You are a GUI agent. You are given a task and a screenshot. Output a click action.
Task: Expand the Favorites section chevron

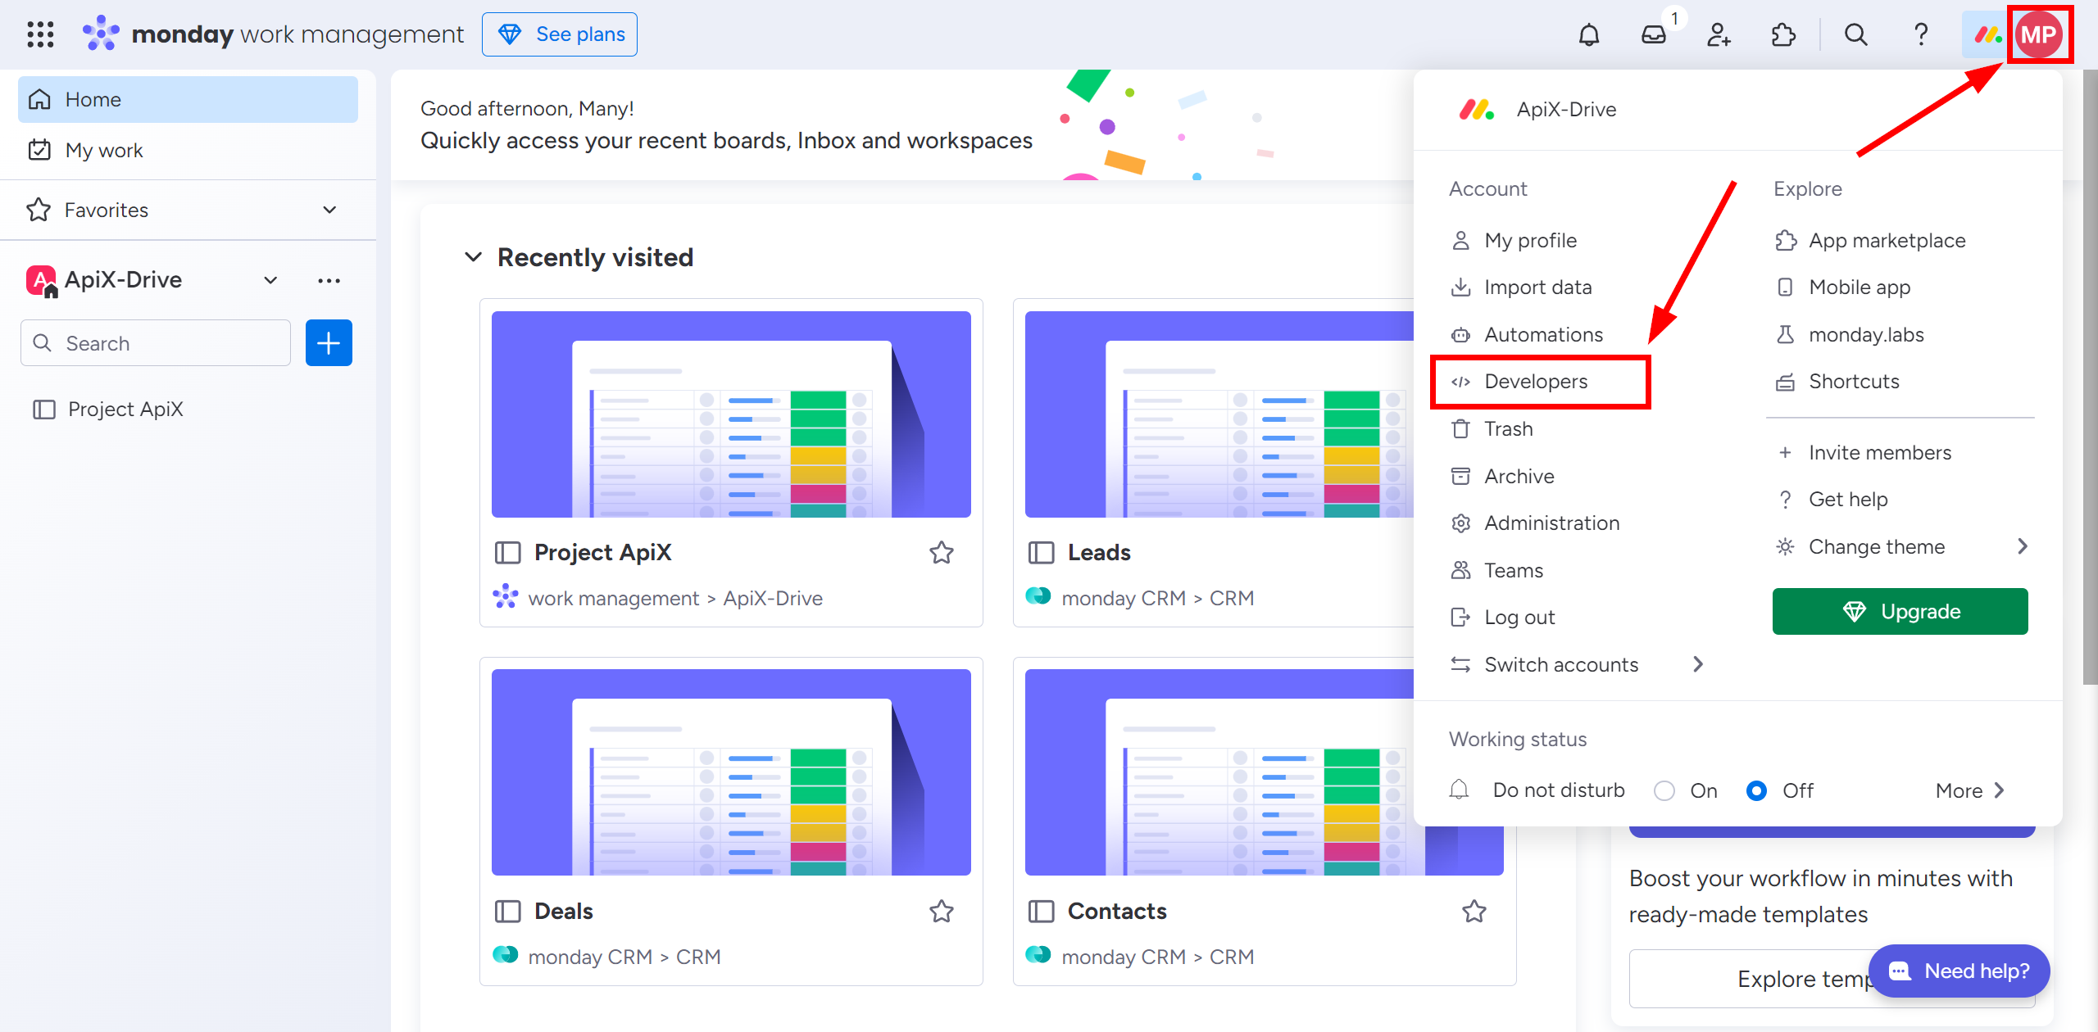329,210
